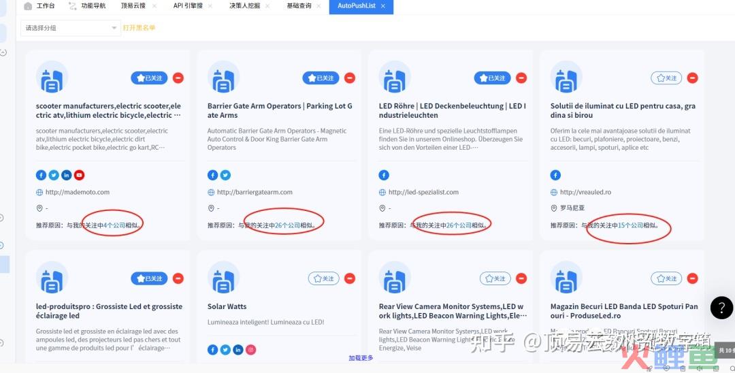Screen dimensions: 735x373
Task: Toggle 已关注 on Barrier Gate Arm Operators card
Action: (321, 78)
